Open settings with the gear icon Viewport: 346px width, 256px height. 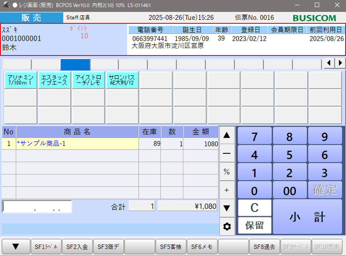point(227,226)
